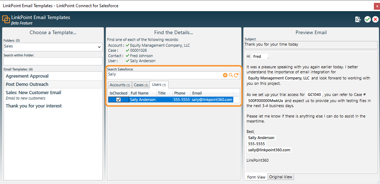Clear the Salesforce search with orange X

tap(225, 75)
